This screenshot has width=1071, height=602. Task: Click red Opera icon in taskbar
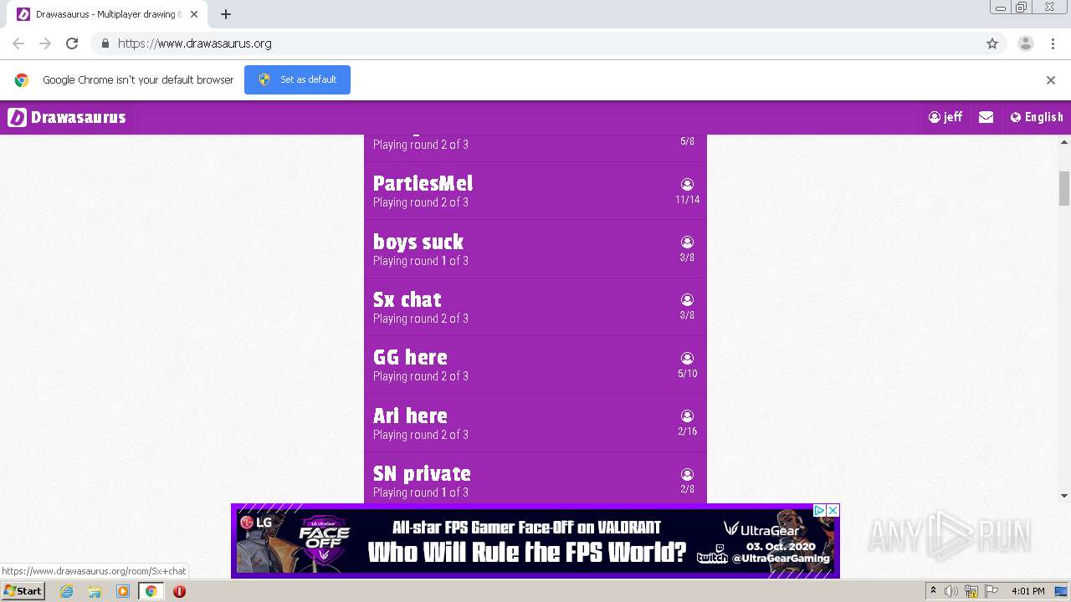179,591
